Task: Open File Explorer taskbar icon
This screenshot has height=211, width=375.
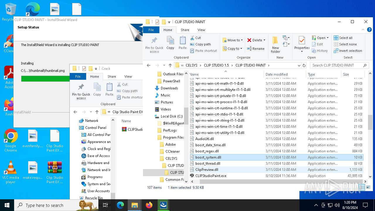Action: click(135, 205)
